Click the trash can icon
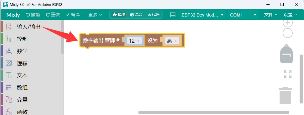304x115 pixels. tap(285, 95)
